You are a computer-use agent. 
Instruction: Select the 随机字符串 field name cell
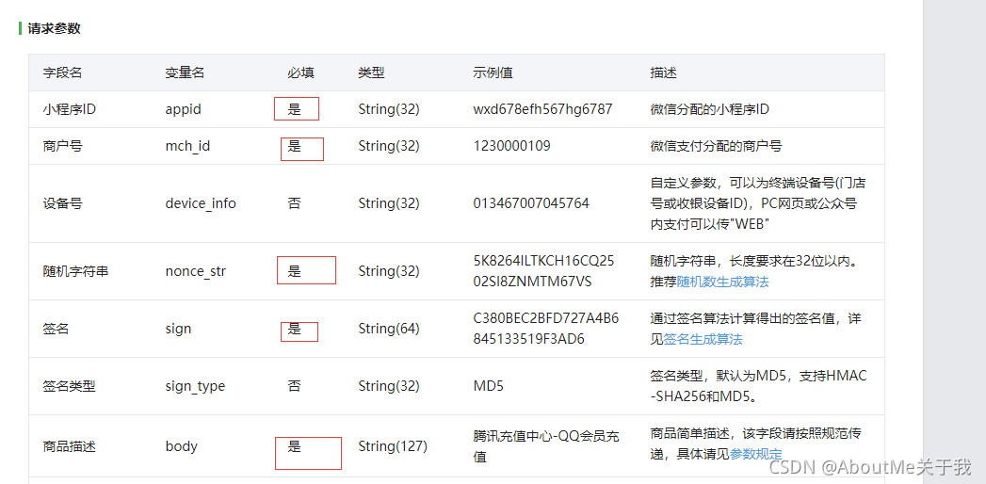click(75, 271)
